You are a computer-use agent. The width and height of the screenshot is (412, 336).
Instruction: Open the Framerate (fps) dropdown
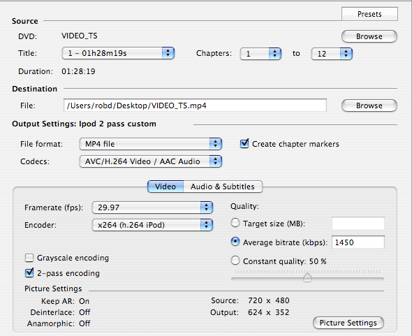click(152, 207)
